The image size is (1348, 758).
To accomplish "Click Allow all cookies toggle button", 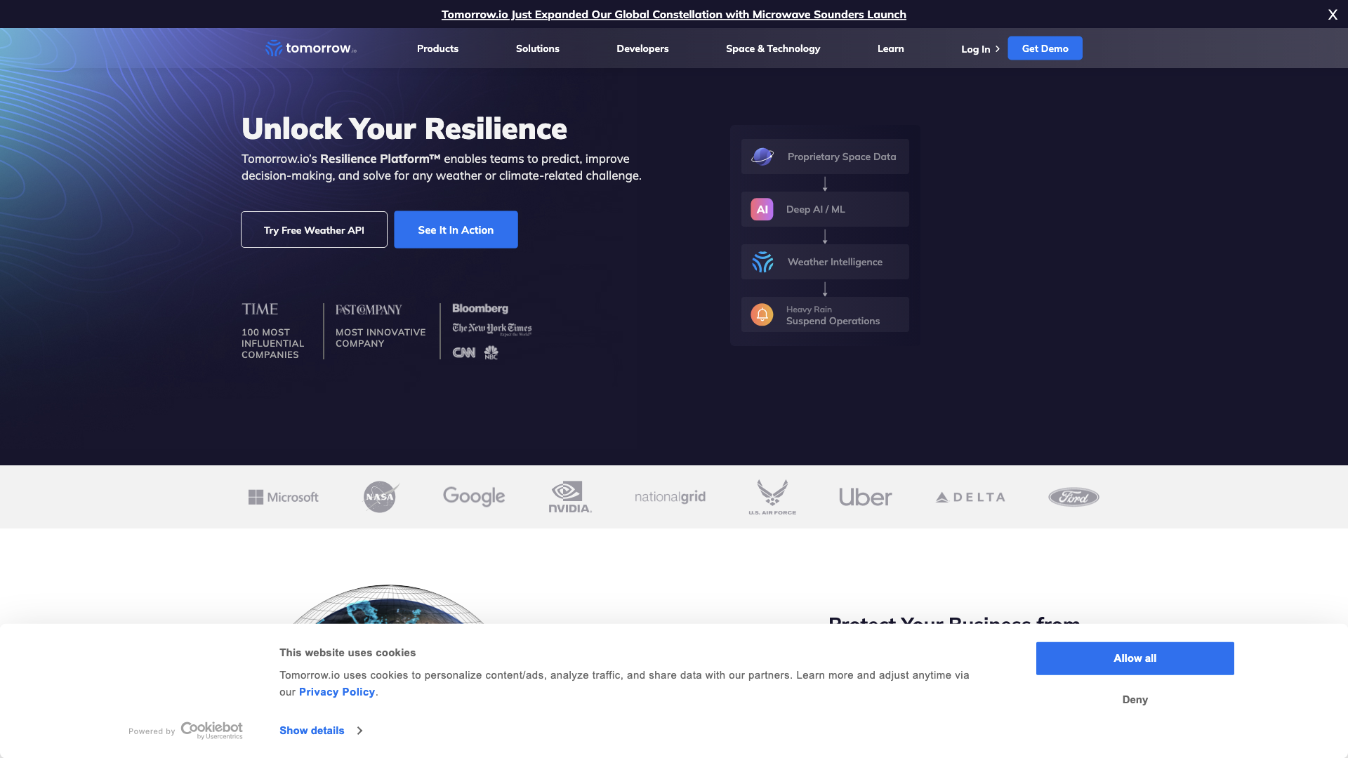I will [1134, 658].
